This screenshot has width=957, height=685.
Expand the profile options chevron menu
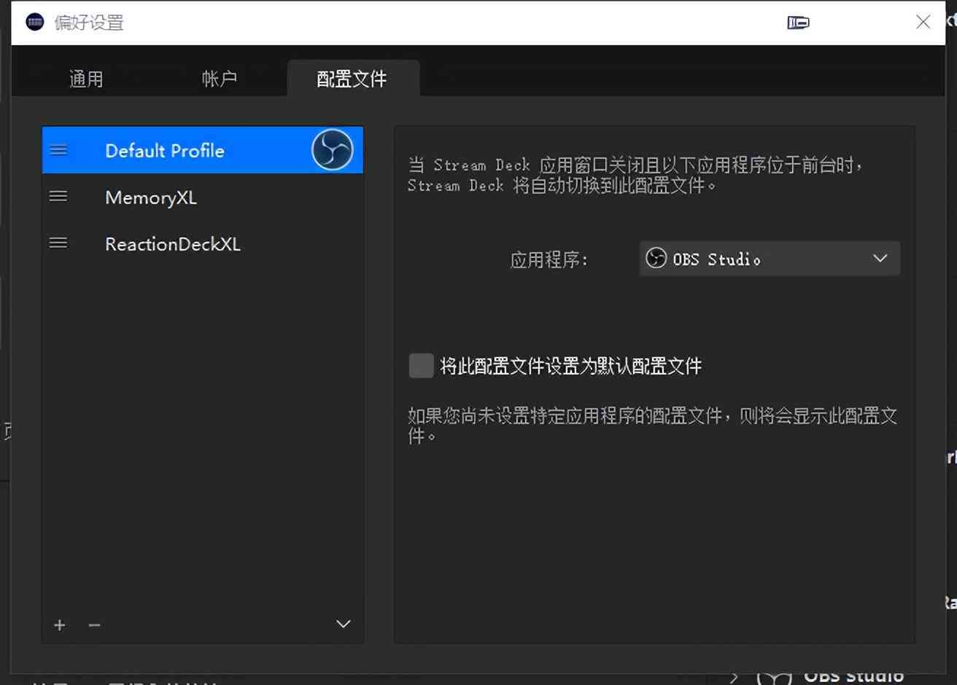pyautogui.click(x=344, y=624)
